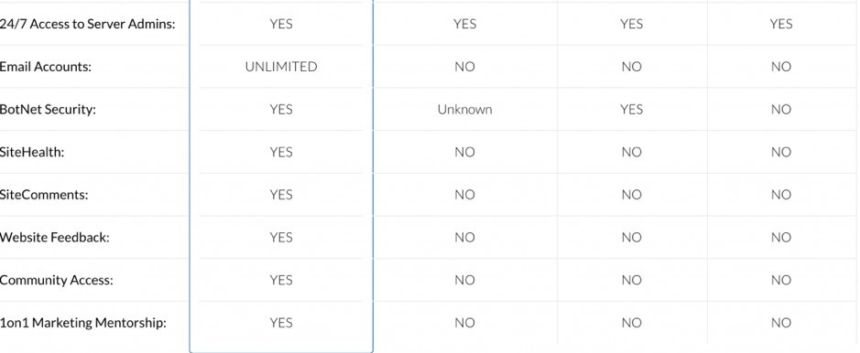Select the 'Website Feedback:' row label
Image resolution: width=860 pixels, height=353 pixels.
[x=55, y=238]
